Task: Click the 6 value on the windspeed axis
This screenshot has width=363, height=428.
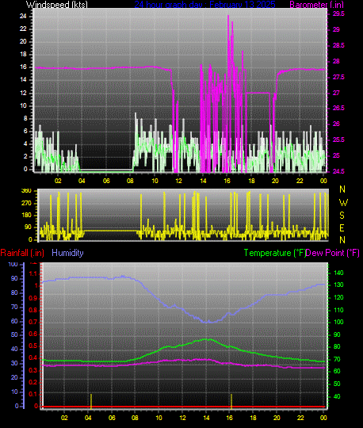Action: (x=25, y=131)
